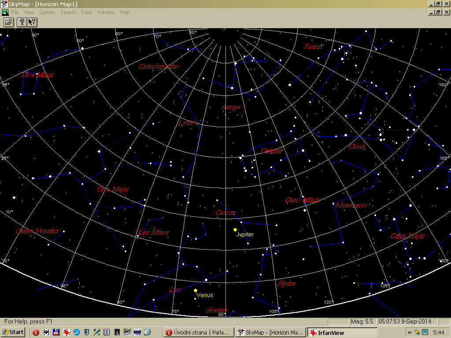Click the tools quick launch icon
This screenshot has height=338, width=451.
coord(96,332)
